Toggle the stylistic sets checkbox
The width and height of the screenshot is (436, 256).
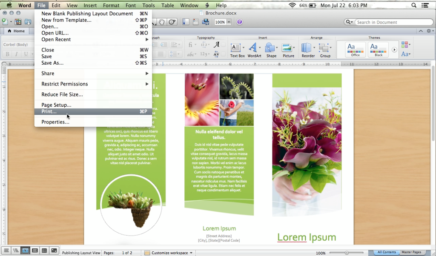223,44
